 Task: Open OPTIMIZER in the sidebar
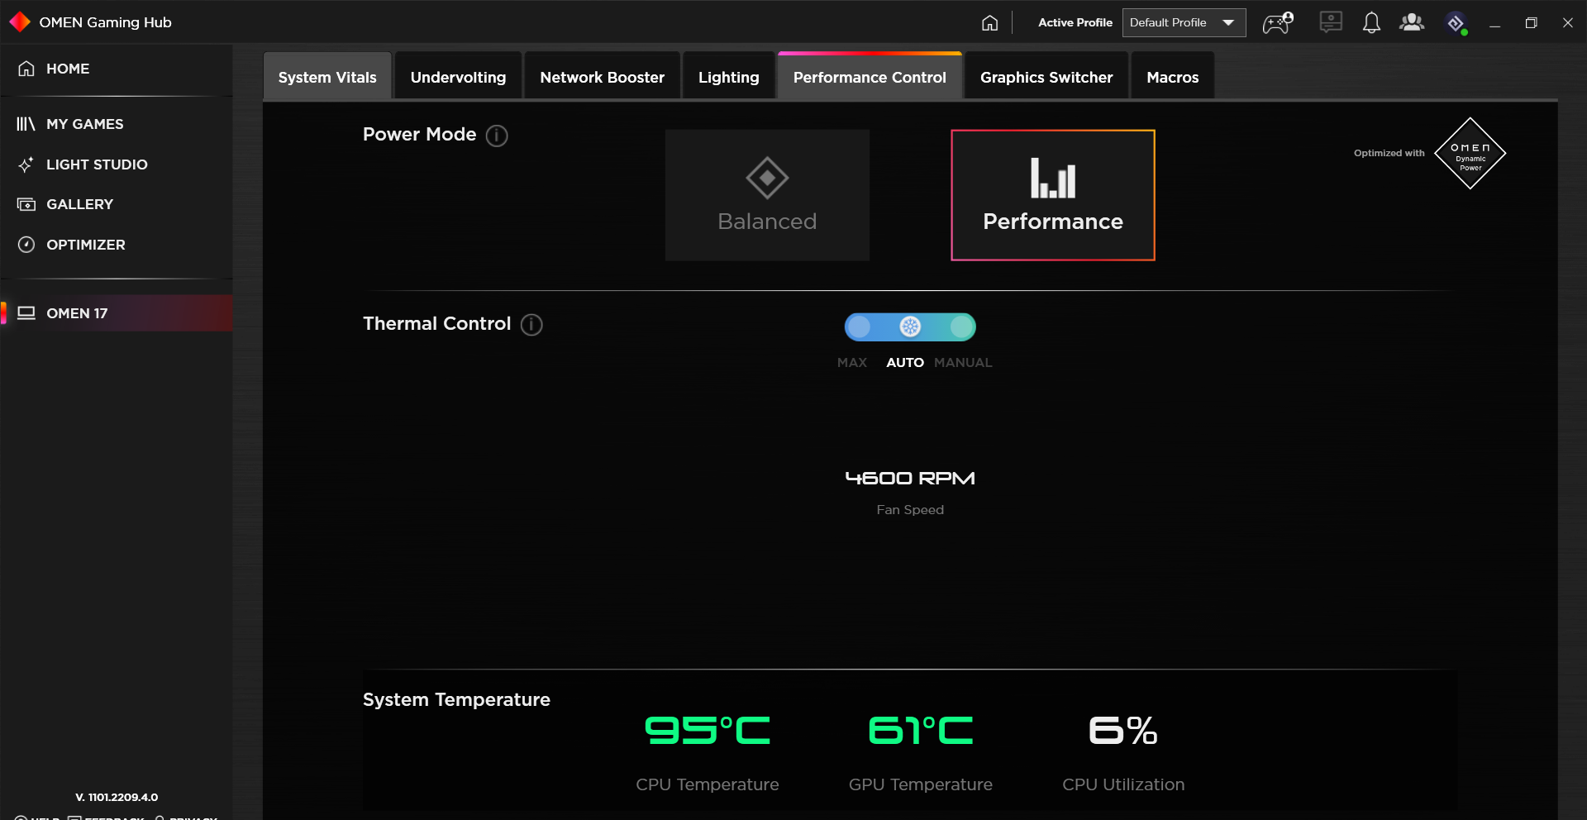click(116, 245)
